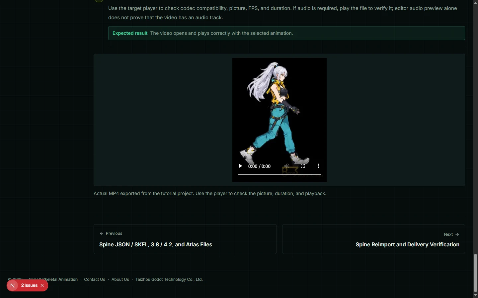The height and width of the screenshot is (298, 478).
Task: Open the 2 Issues dev overlay badge
Action: coord(29,285)
